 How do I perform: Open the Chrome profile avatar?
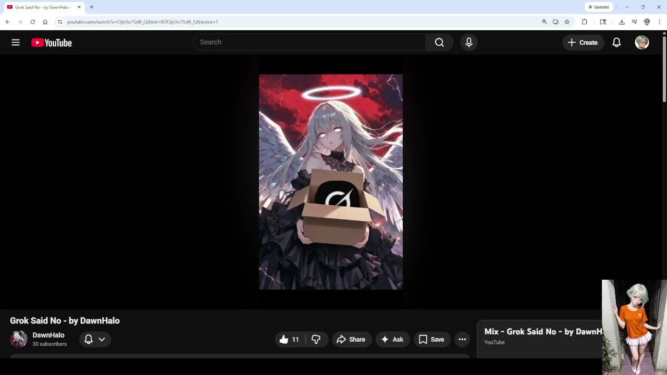(647, 22)
